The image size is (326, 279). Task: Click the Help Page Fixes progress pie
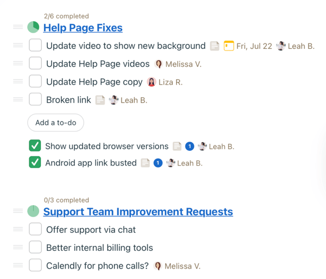click(33, 27)
